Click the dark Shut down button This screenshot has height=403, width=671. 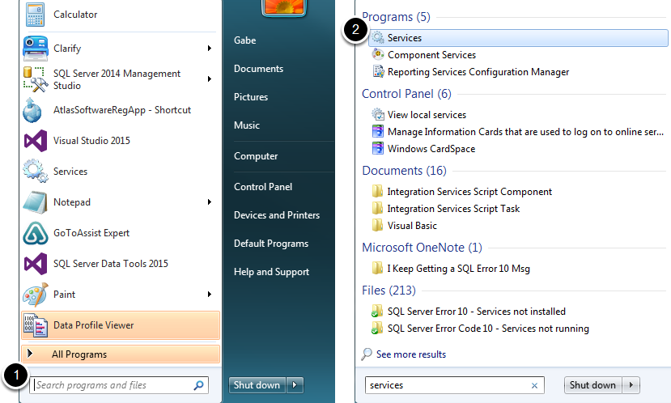tap(257, 385)
